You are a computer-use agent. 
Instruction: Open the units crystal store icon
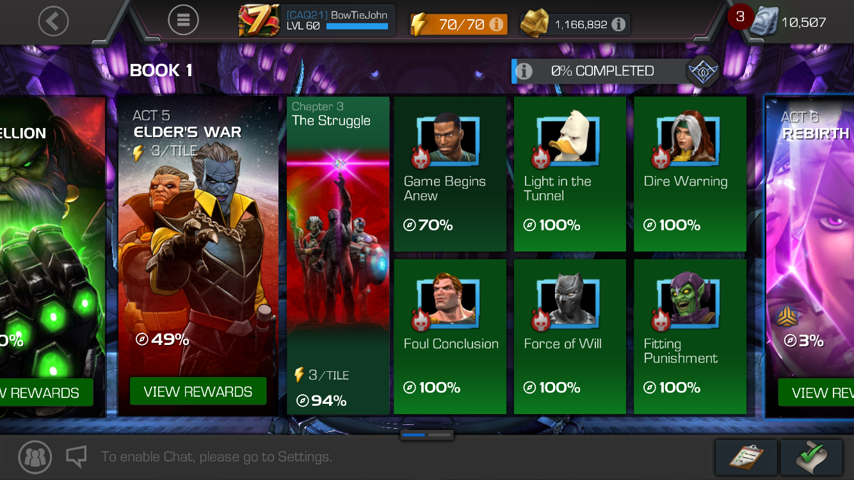point(764,22)
